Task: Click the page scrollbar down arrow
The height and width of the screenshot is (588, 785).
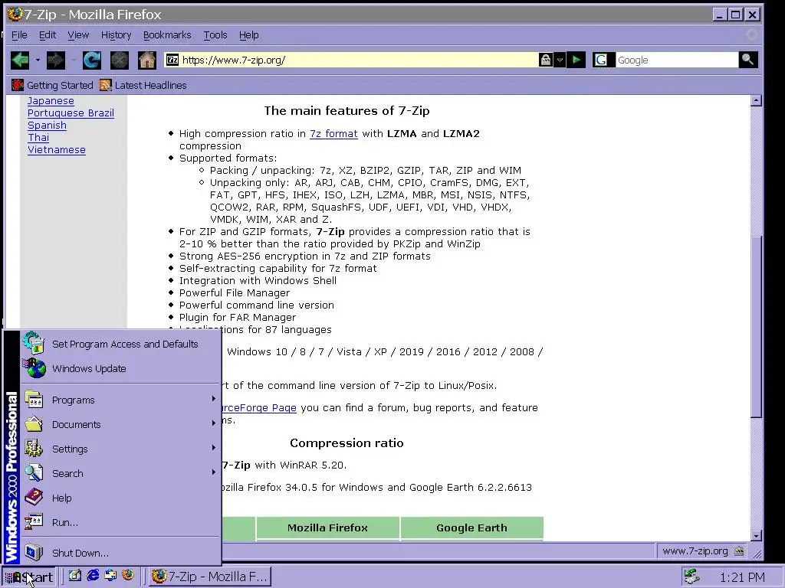Action: tap(756, 535)
